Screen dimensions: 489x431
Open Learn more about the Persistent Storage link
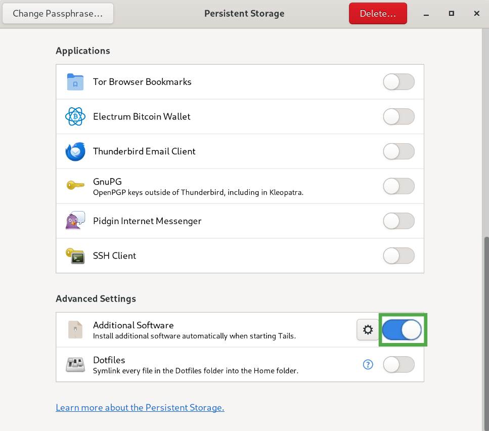tap(140, 408)
